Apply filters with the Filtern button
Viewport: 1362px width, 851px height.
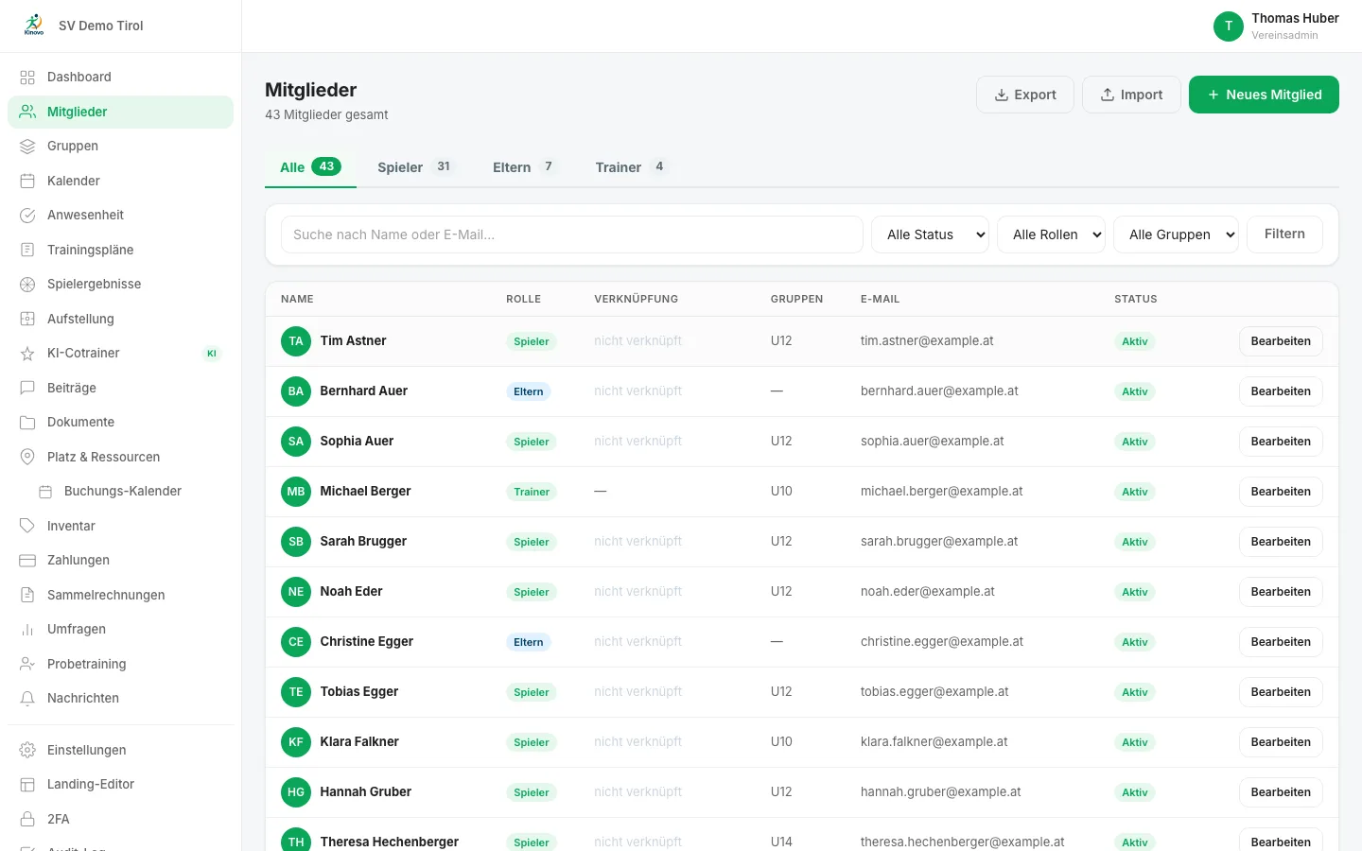1284,234
